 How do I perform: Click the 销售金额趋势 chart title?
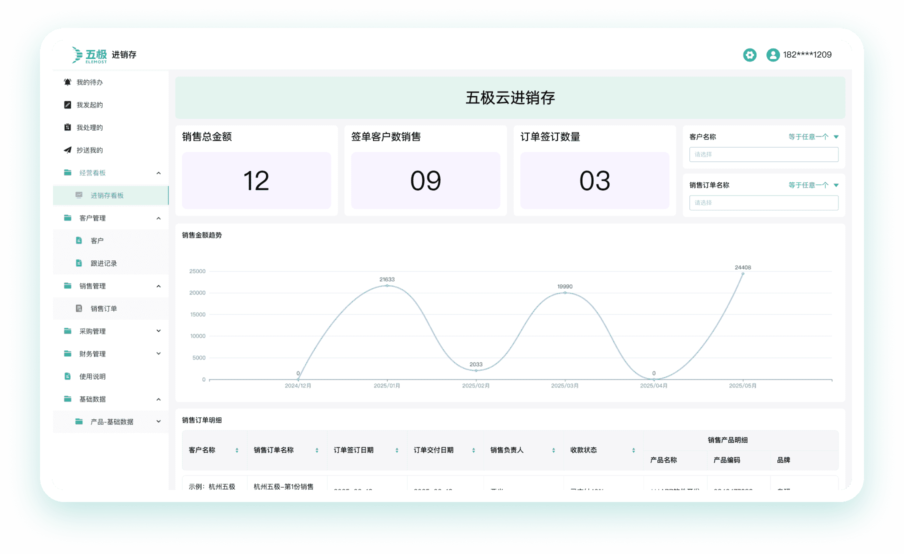[x=201, y=235]
